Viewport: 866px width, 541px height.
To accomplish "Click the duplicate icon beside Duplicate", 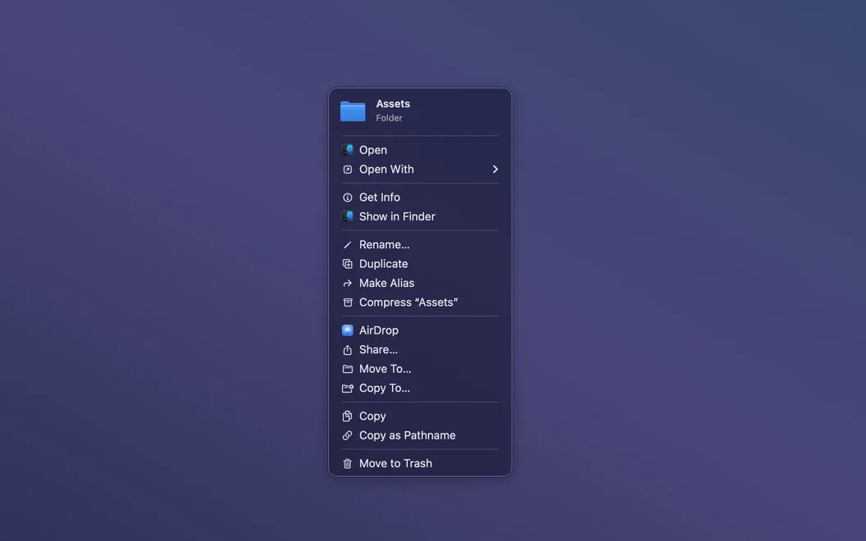I will coord(348,264).
